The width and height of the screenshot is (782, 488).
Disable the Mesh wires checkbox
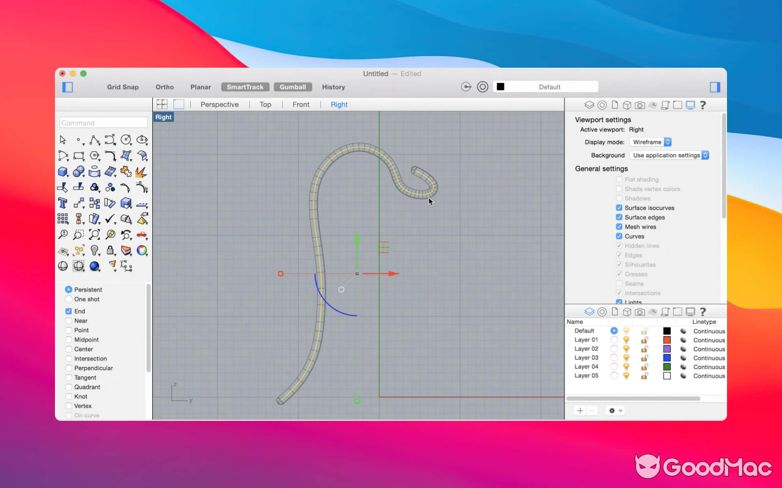[619, 227]
